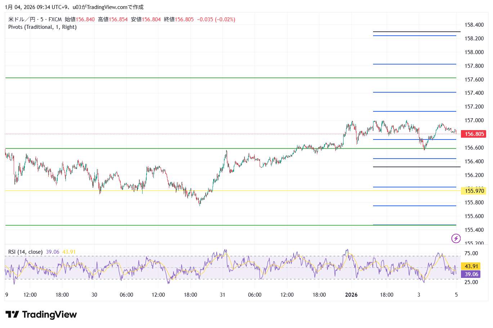Select the Pivots (Traditional, 1, Right) legend
The width and height of the screenshot is (493, 328).
tap(42, 27)
